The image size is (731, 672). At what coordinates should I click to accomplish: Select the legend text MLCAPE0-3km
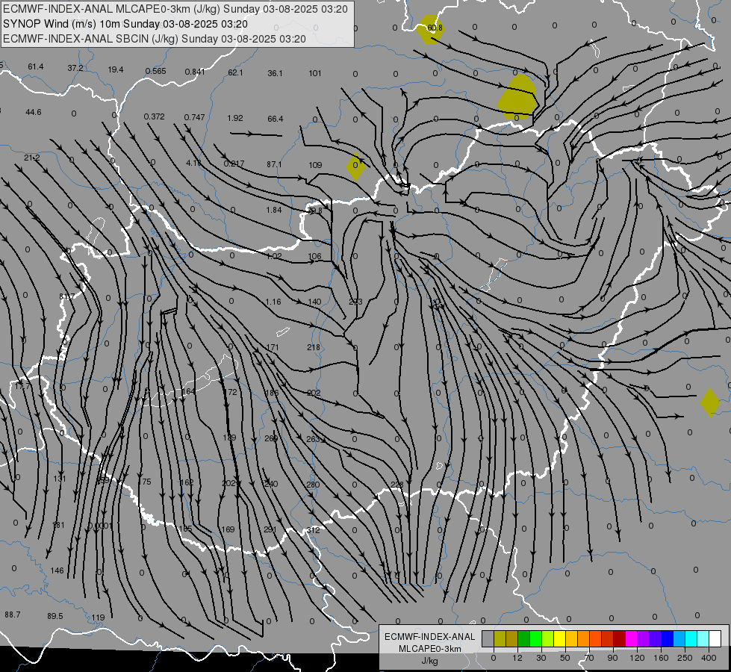(429, 649)
